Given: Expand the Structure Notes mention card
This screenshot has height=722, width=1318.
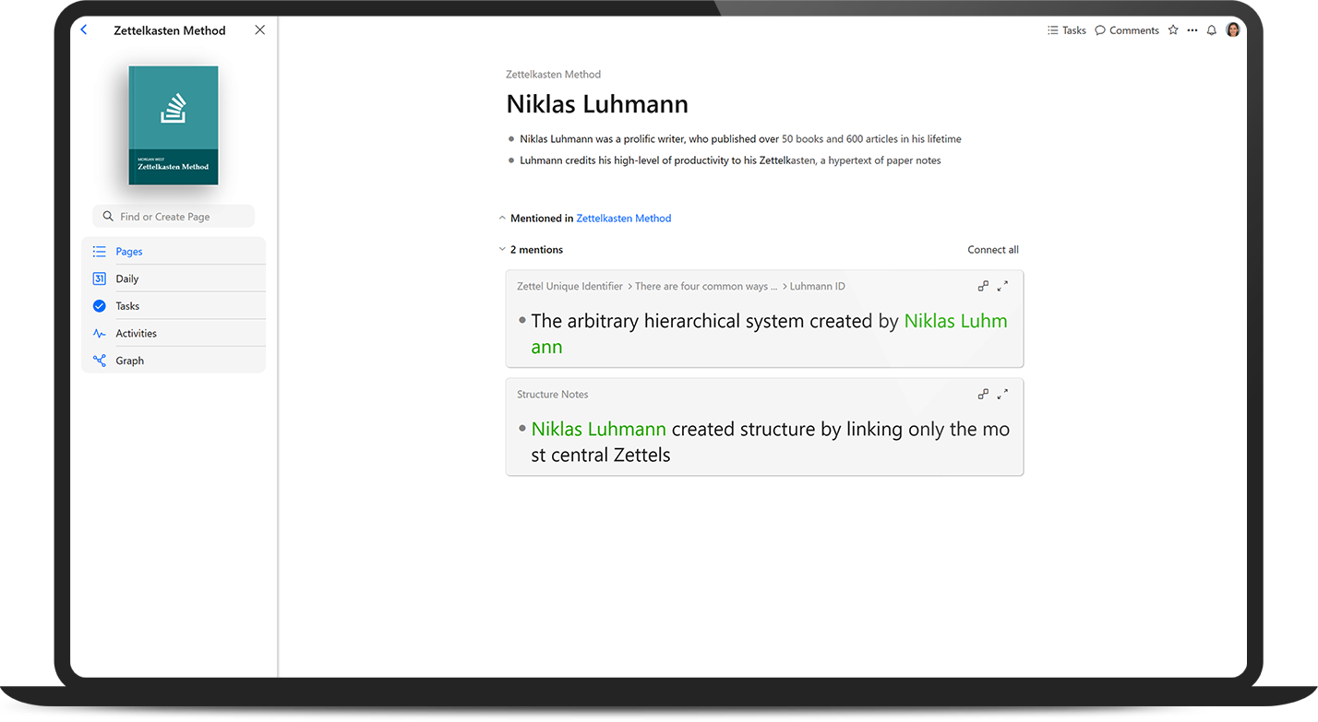Looking at the screenshot, I should pos(1003,394).
